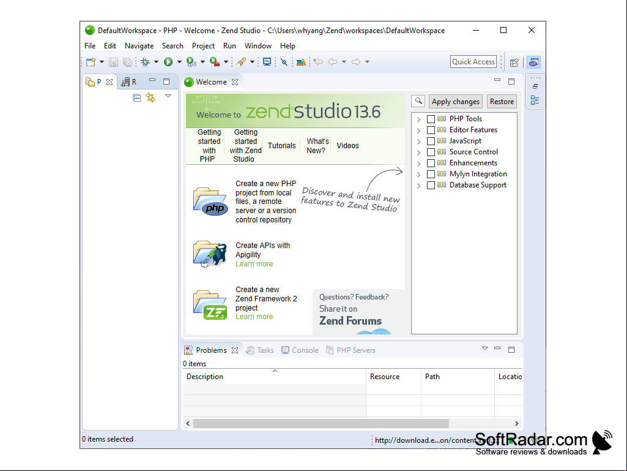Click the PHP perspective icon

[534, 62]
